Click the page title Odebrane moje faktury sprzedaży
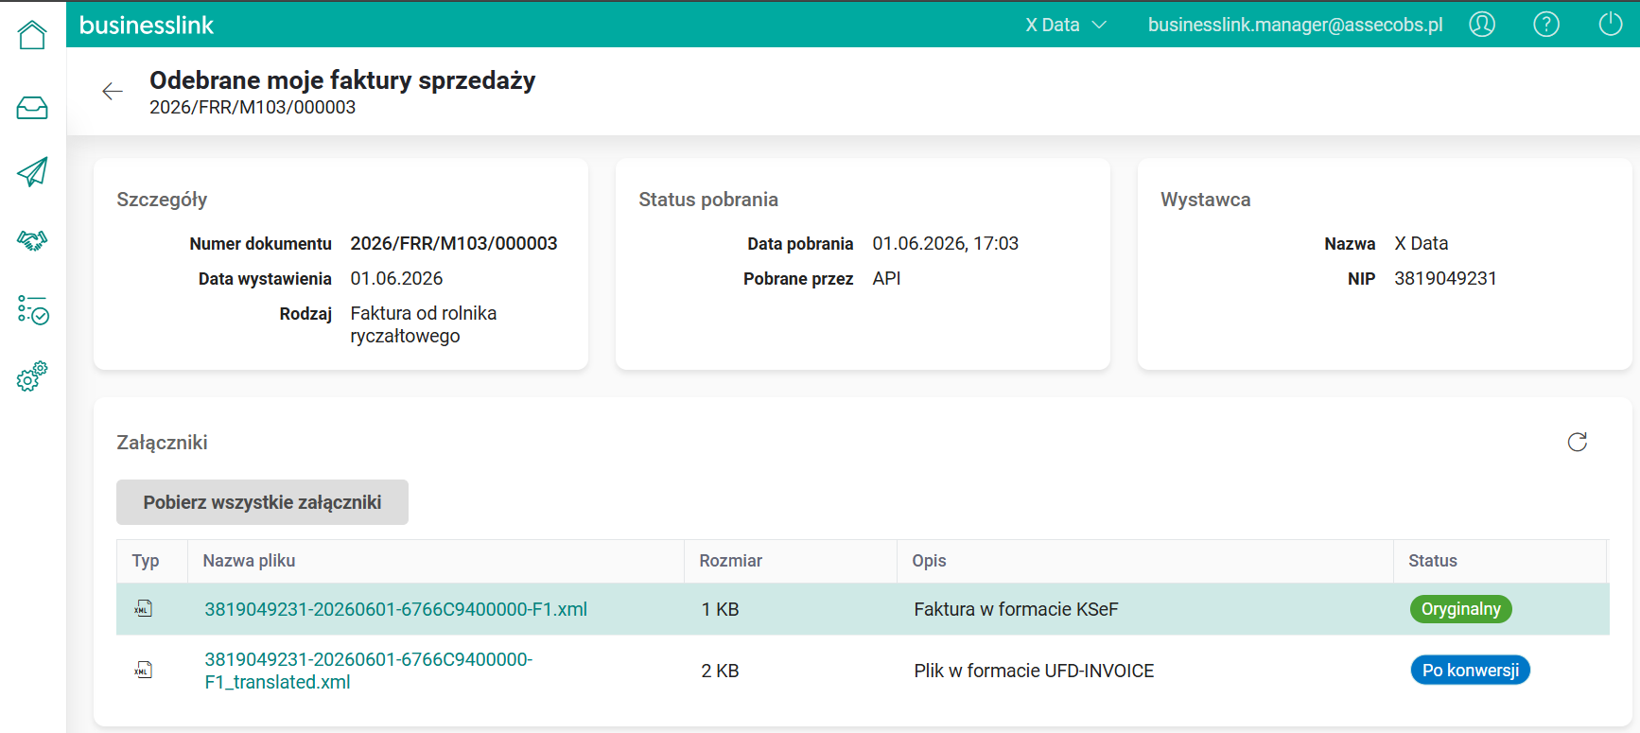 pos(342,80)
